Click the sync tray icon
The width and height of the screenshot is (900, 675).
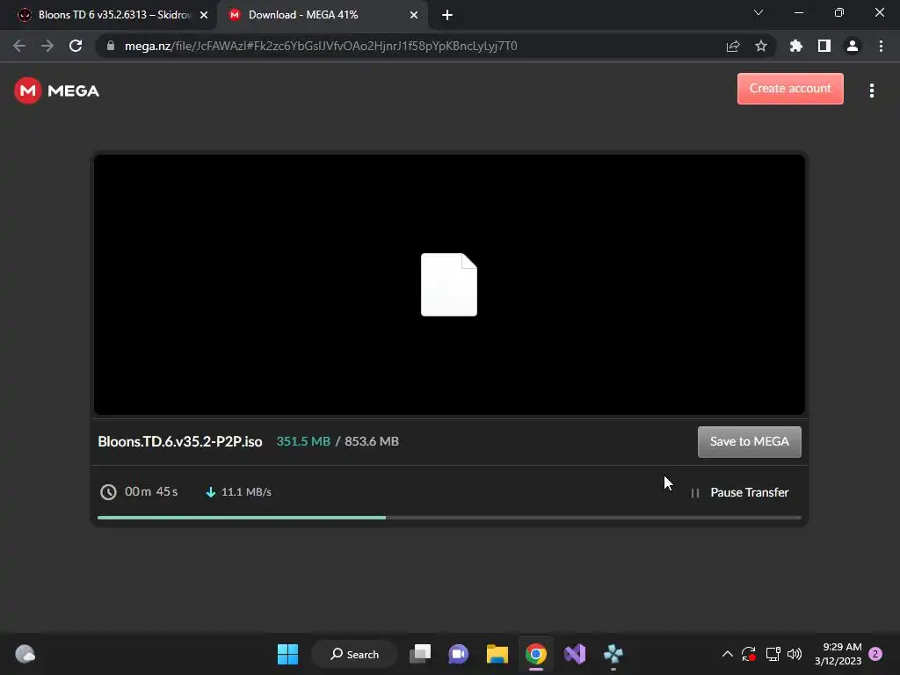tap(749, 654)
